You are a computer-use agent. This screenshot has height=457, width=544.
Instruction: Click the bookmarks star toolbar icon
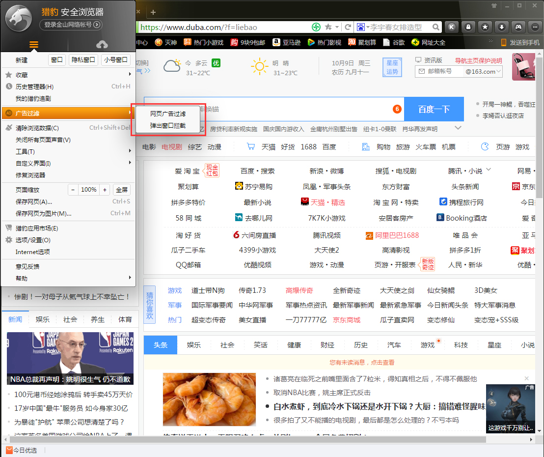point(485,27)
